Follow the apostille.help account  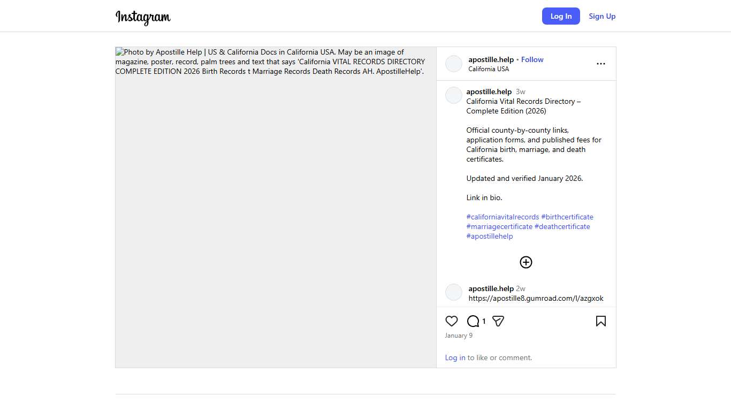532,59
